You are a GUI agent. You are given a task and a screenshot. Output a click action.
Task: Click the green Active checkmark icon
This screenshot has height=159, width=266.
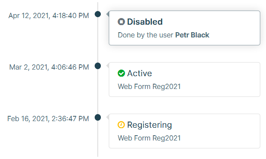121,73
